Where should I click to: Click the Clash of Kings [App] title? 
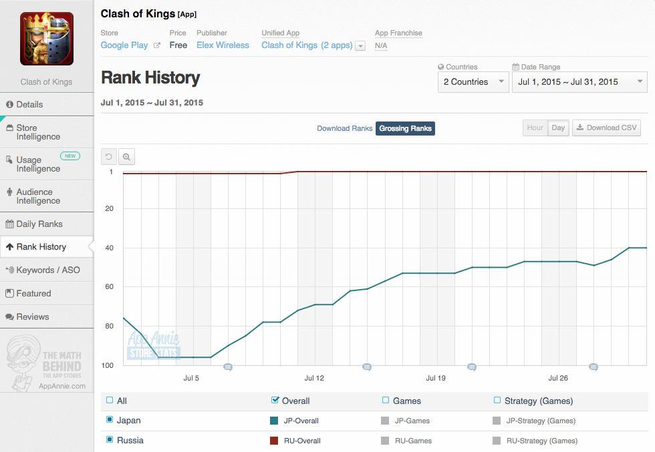click(x=148, y=14)
